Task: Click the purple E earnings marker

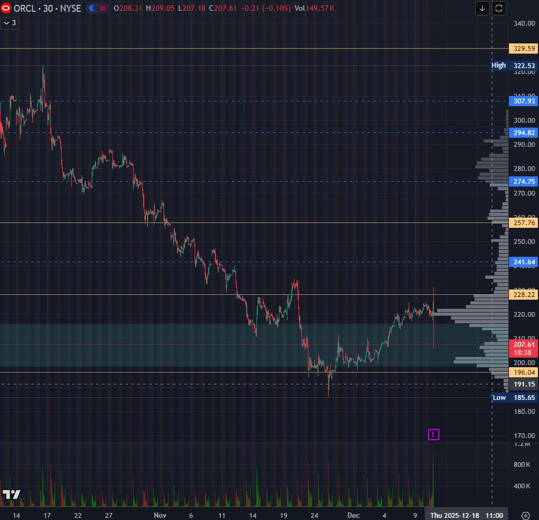Action: click(x=433, y=434)
